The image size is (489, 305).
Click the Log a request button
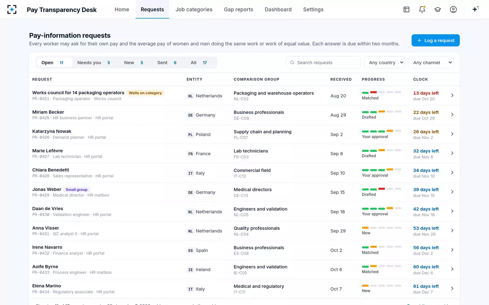tap(436, 40)
